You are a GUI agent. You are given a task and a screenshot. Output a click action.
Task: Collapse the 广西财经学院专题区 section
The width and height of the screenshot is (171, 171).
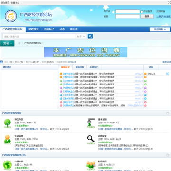(x=168, y=113)
